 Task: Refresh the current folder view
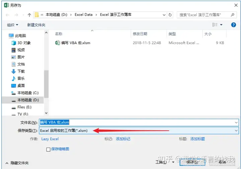[x=170, y=15]
